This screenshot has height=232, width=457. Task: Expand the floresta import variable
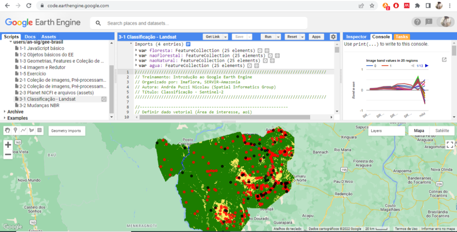tap(136, 50)
